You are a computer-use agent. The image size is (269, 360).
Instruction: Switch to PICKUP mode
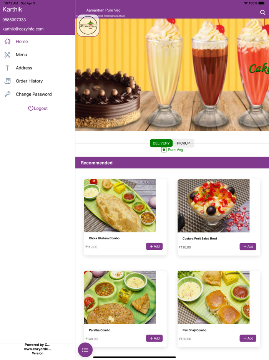click(x=183, y=143)
